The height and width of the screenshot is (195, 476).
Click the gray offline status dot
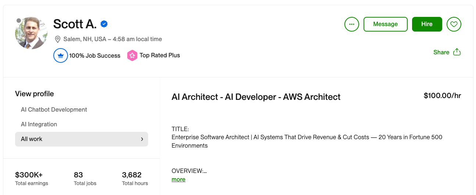pyautogui.click(x=19, y=21)
